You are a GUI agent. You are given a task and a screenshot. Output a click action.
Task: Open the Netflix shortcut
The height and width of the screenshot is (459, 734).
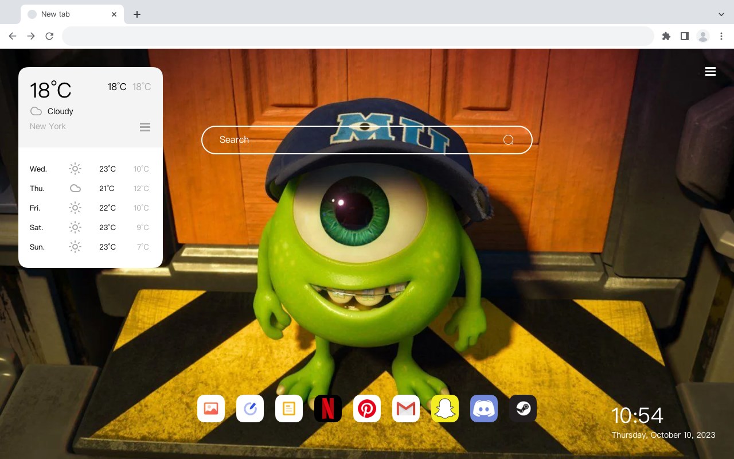pos(328,409)
